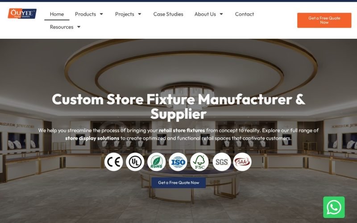Click the SGS certification badge
The image size is (357, 223).
coord(221,162)
